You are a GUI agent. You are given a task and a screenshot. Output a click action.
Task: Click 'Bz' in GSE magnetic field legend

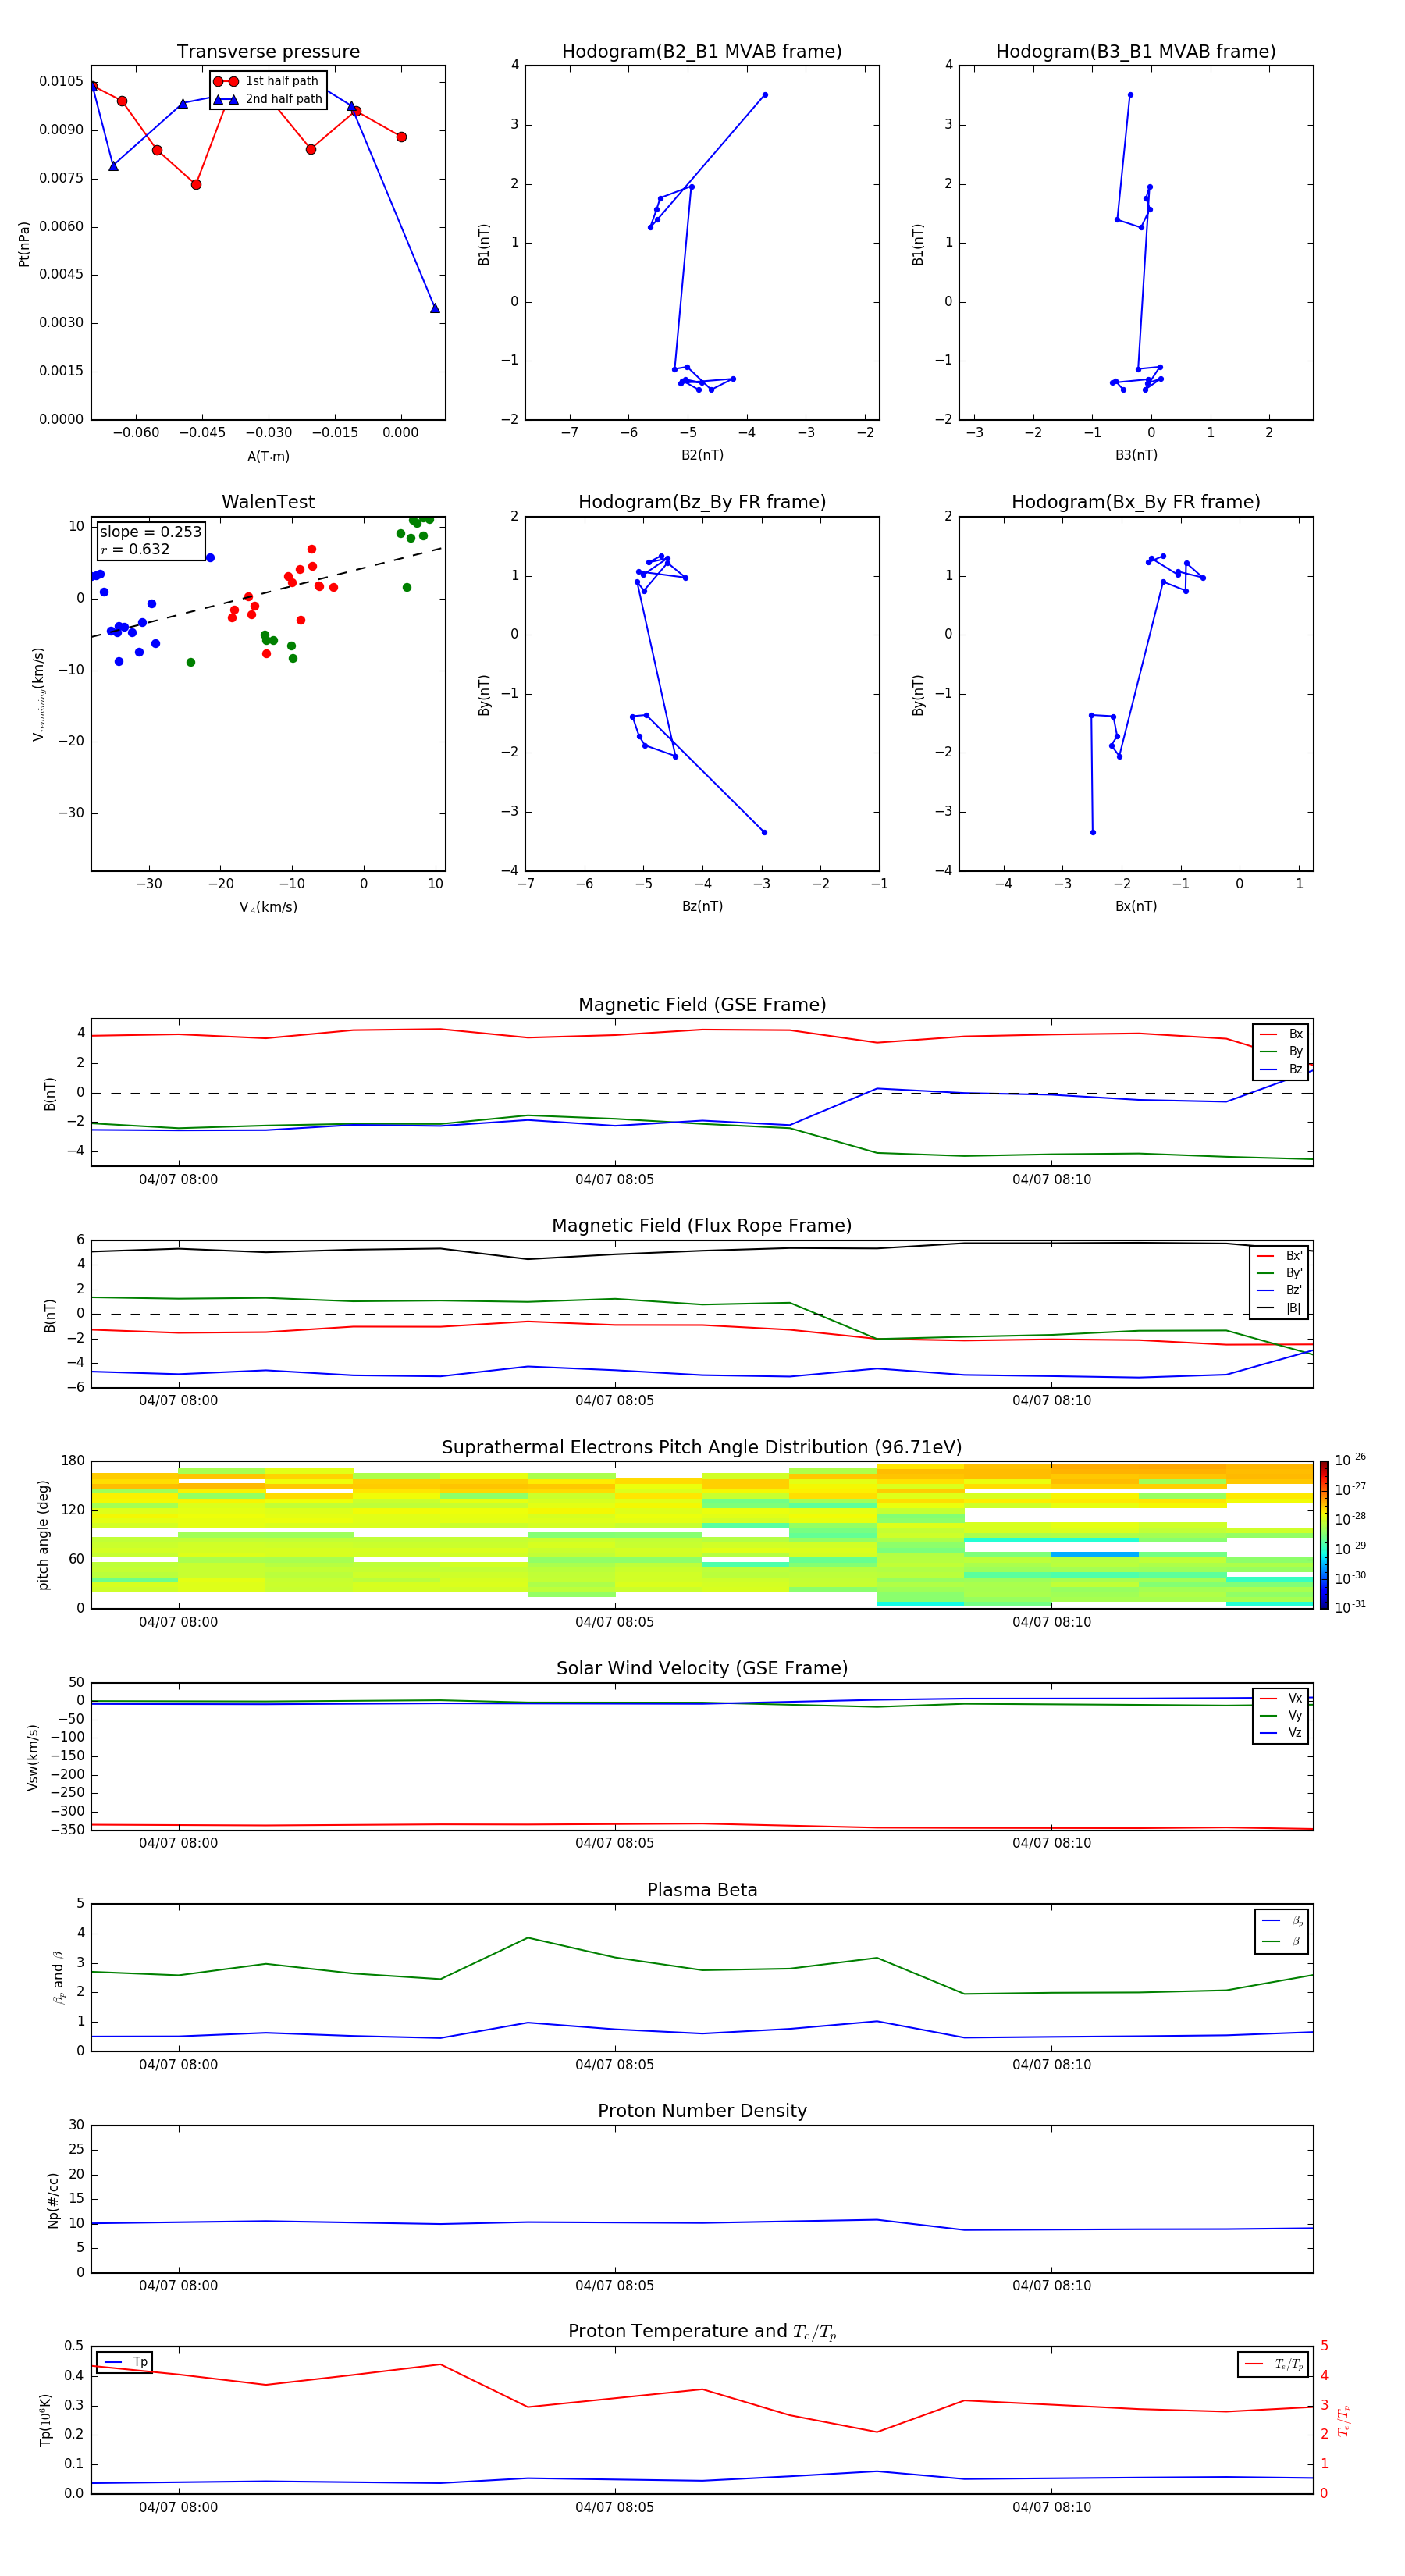(x=1281, y=1069)
